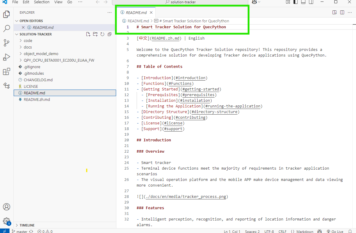Click the heading symbol breadcrumb
This screenshot has height=233, width=356.
tap(192, 21)
